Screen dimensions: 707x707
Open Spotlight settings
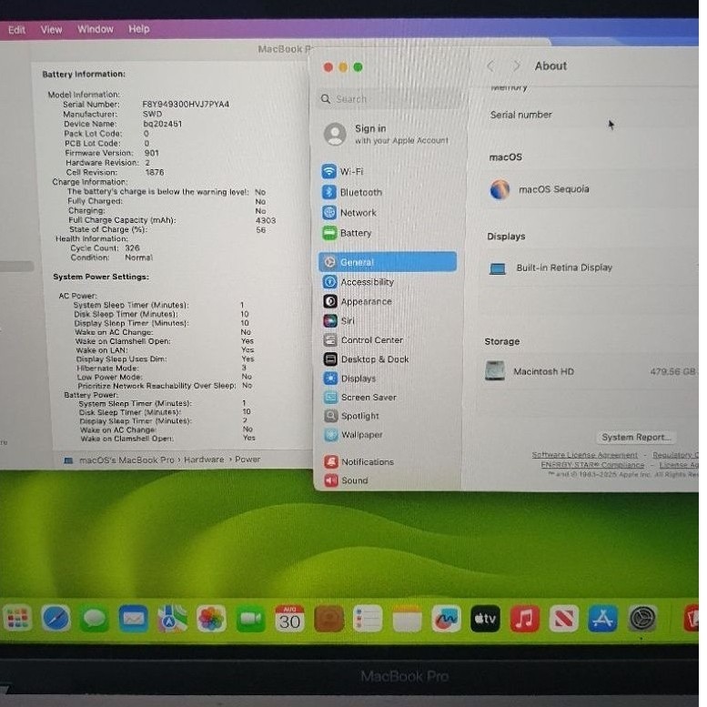(352, 416)
